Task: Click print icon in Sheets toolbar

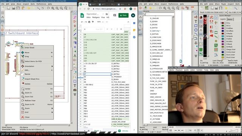Action: tap(89, 22)
